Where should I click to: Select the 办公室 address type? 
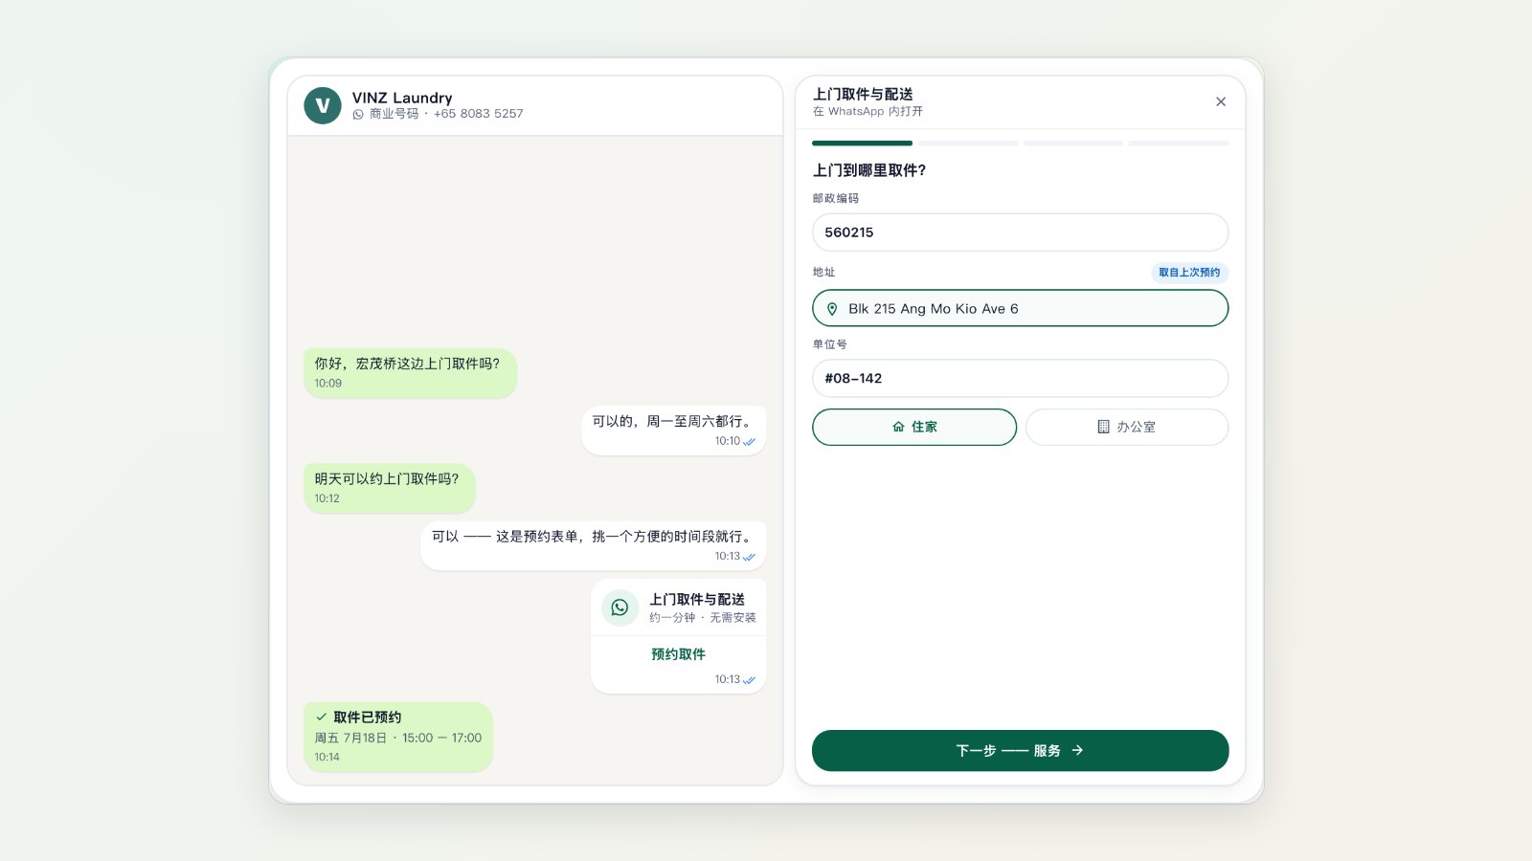(x=1127, y=427)
